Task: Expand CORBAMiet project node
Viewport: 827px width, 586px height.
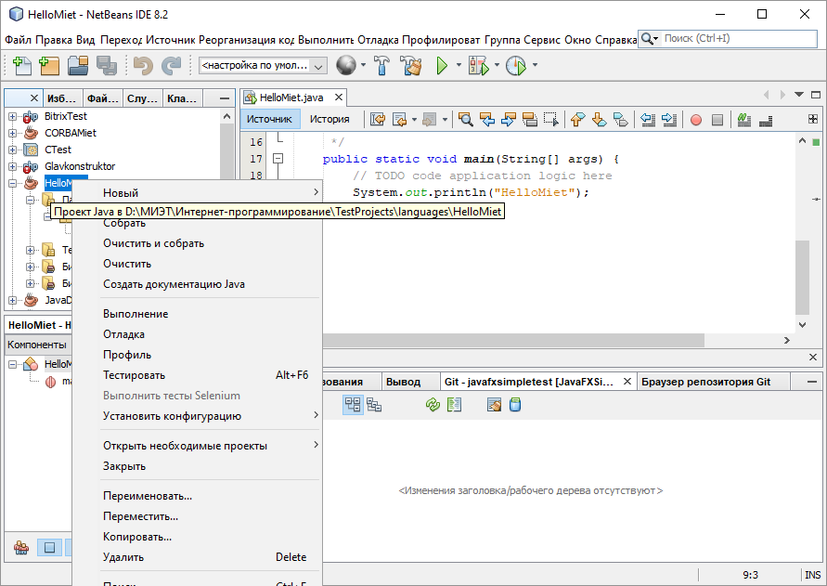Action: point(12,133)
